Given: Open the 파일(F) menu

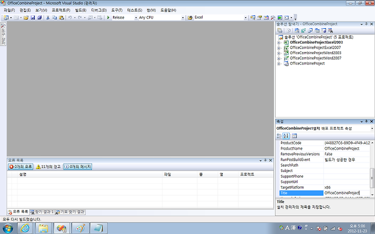Looking at the screenshot, I should [9, 10].
